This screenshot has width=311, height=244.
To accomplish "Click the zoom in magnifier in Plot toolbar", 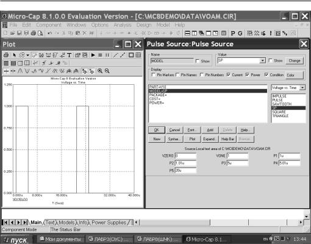I will (x=100, y=71).
